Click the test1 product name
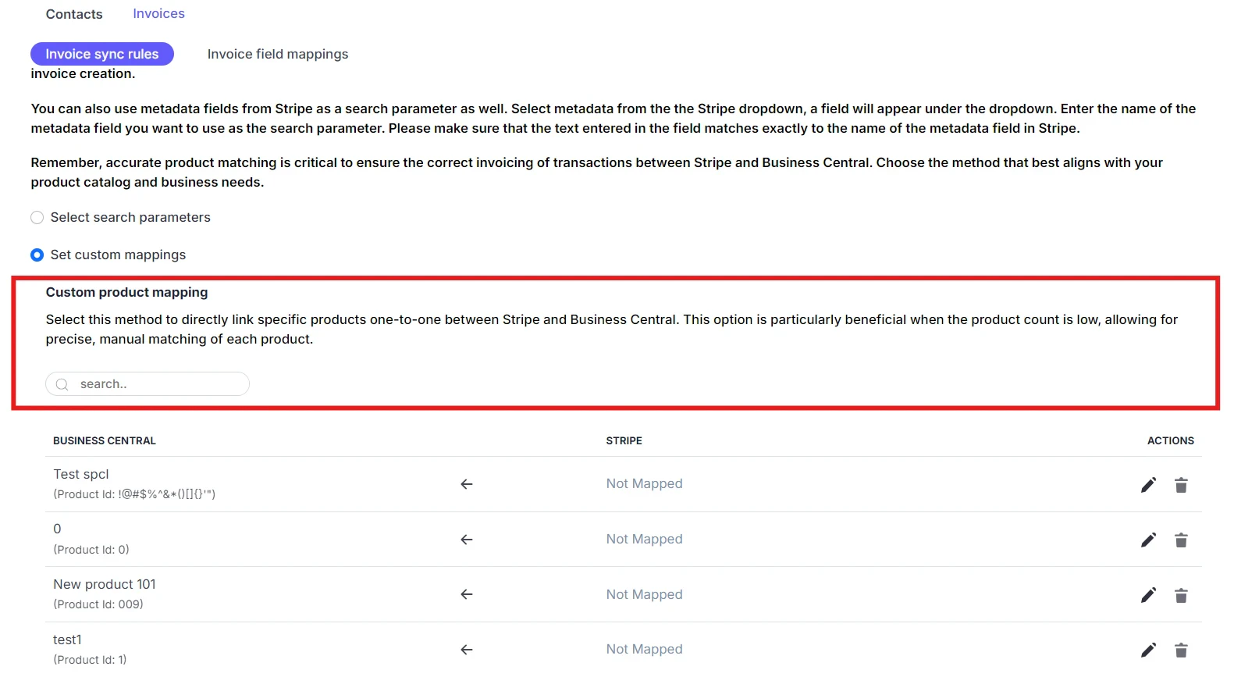 [67, 640]
